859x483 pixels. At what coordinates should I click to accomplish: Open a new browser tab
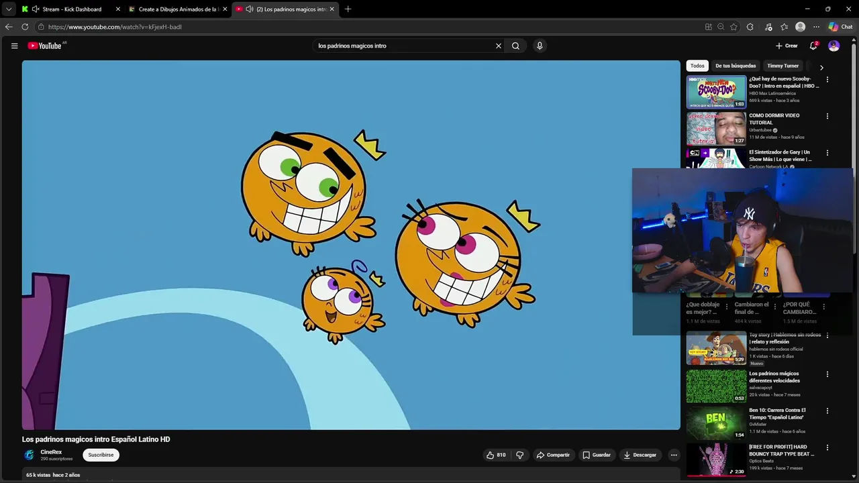click(x=348, y=9)
